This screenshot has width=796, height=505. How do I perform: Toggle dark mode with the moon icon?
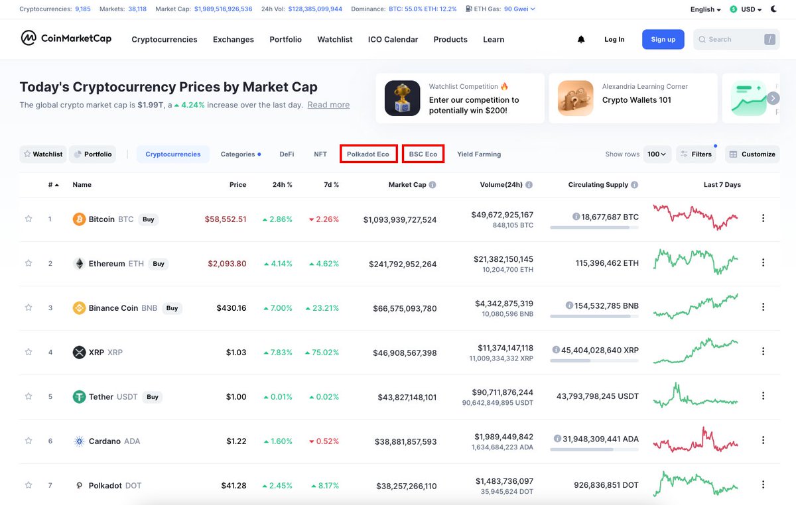(x=773, y=9)
